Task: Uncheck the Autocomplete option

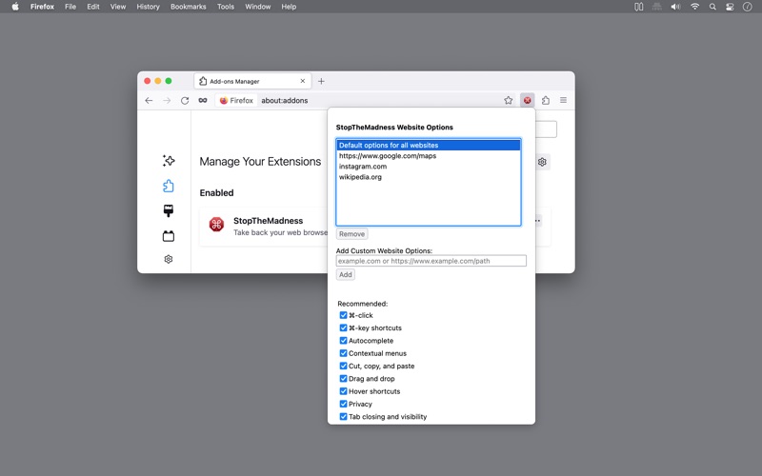Action: tap(343, 341)
